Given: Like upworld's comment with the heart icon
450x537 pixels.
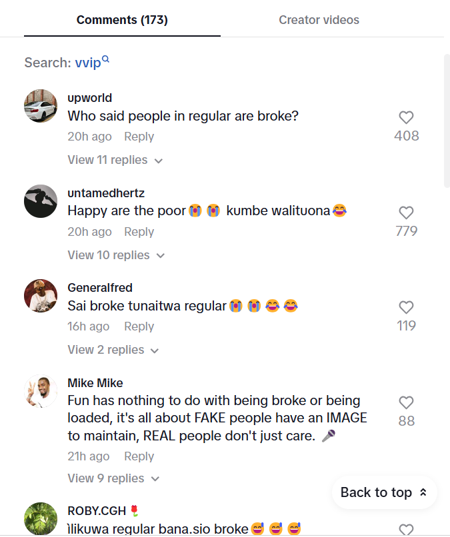Looking at the screenshot, I should pos(406,118).
